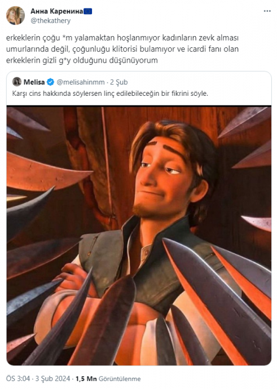The height and width of the screenshot is (389, 277).
Task: Click the main tweet body text
Action: (122, 49)
